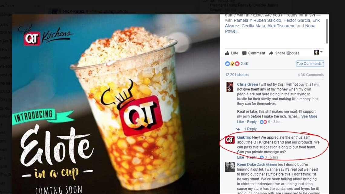Click the Comment speech bubble icon
345x194 pixels.
244,53
